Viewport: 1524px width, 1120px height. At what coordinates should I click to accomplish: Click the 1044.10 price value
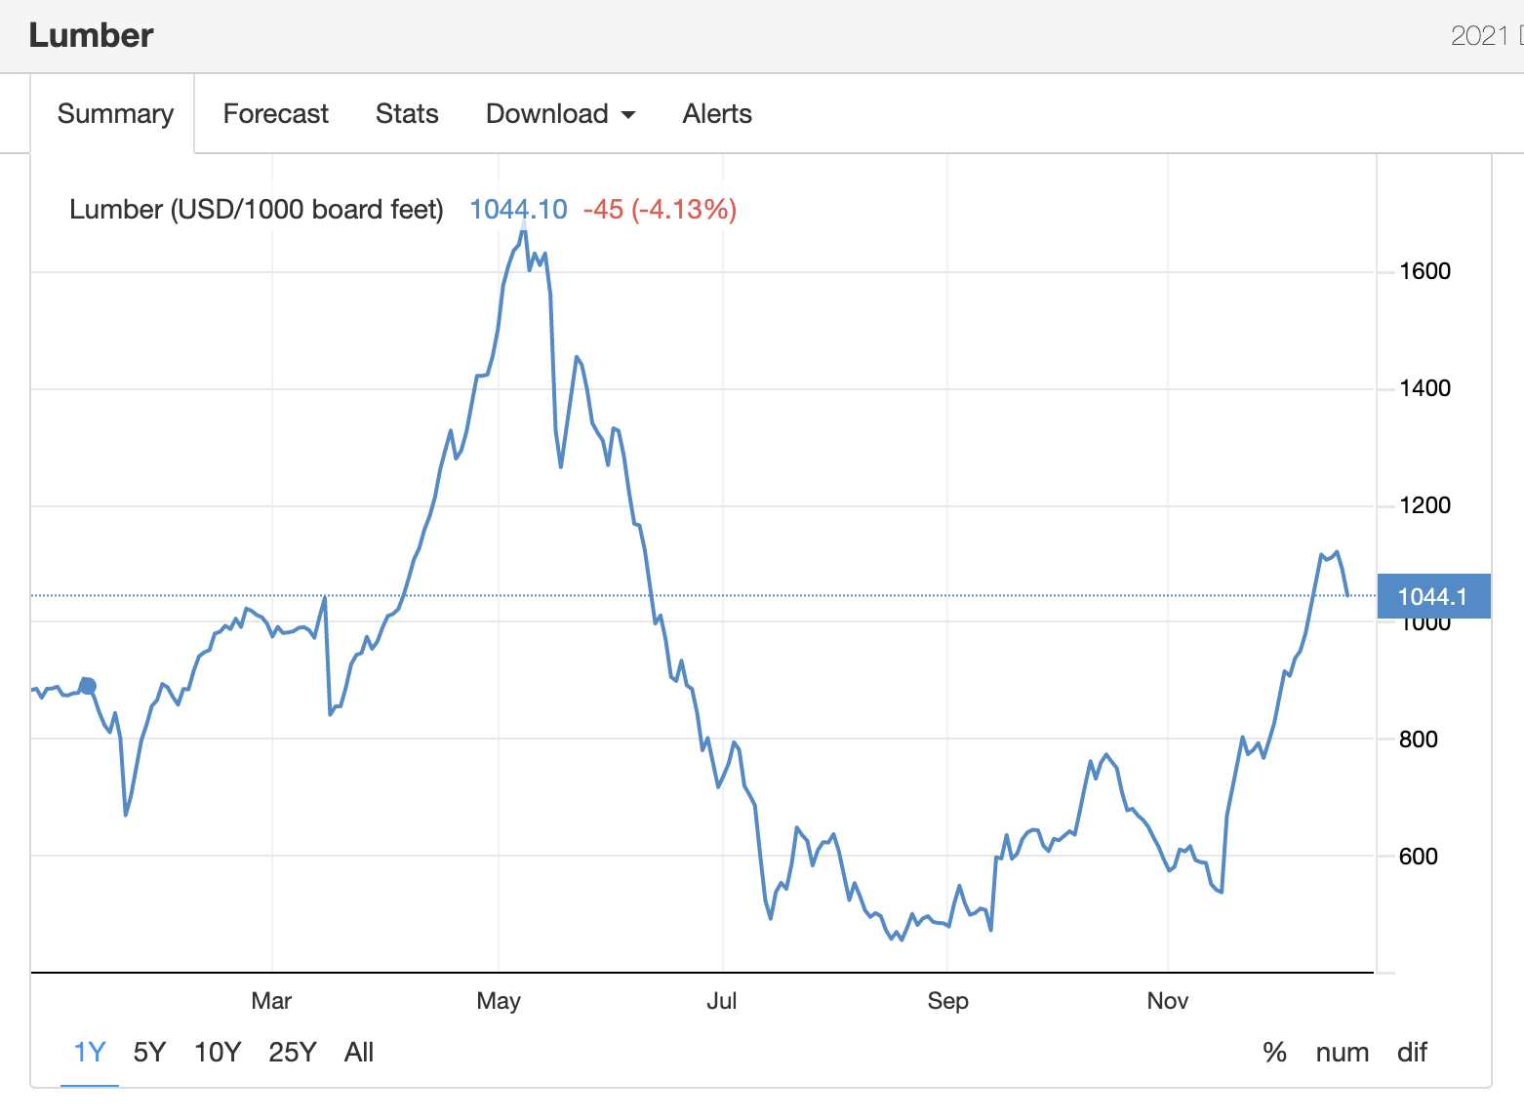(517, 209)
